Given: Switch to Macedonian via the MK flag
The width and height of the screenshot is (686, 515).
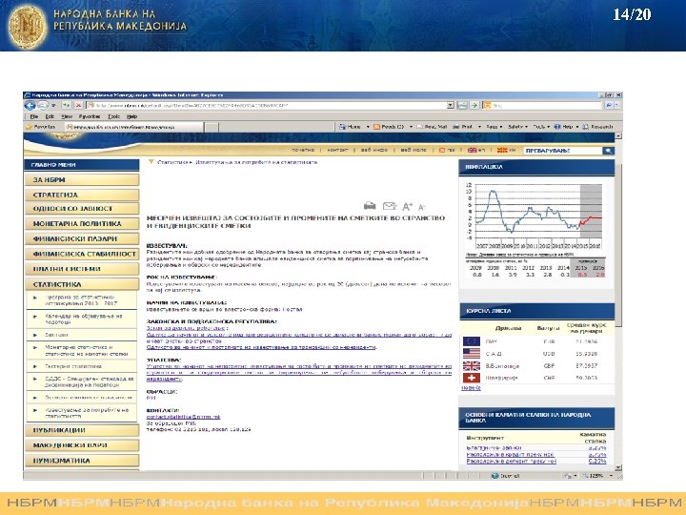Looking at the screenshot, I should 502,151.
